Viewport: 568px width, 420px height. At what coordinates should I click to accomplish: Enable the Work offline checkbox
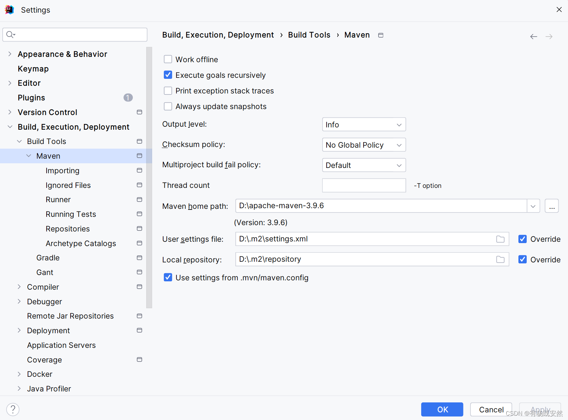(x=168, y=59)
